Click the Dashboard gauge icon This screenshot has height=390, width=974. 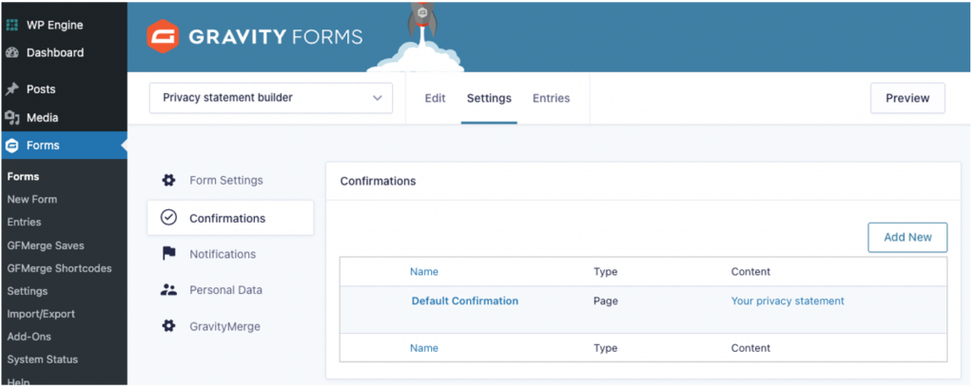(12, 52)
